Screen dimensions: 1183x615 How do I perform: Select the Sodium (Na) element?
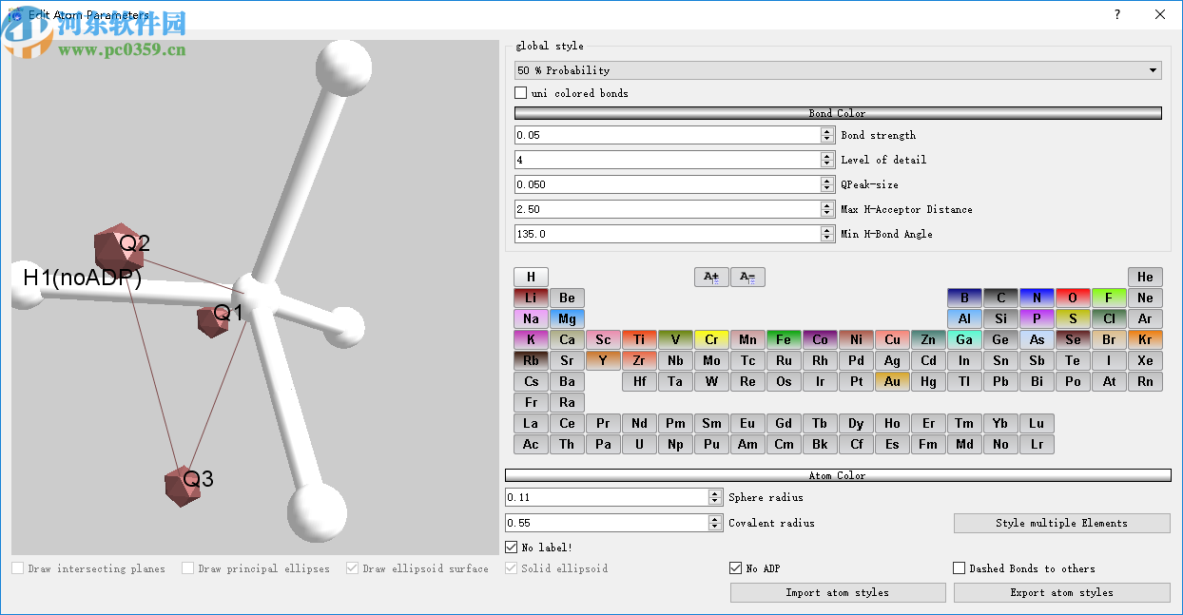point(531,318)
